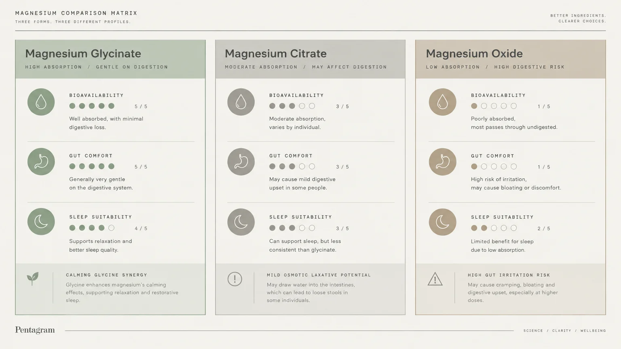Image resolution: width=621 pixels, height=349 pixels.
Task: Click the Magnesium Citrate title
Action: coord(276,53)
